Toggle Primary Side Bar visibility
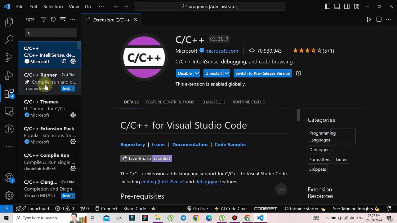 click(x=328, y=6)
